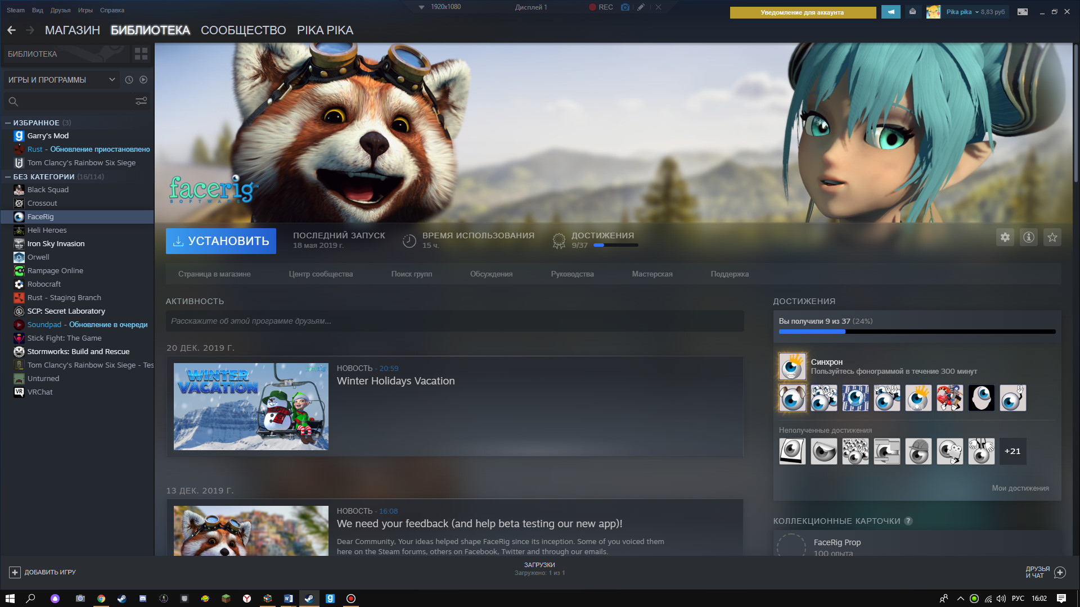Open Winter Holidays Vacation news
This screenshot has height=607, width=1080.
coord(395,381)
